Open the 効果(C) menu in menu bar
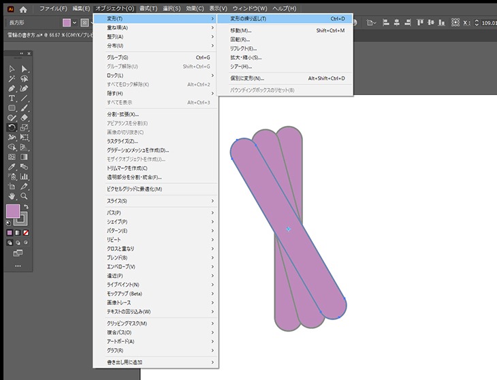Image resolution: width=497 pixels, height=380 pixels. (x=195, y=9)
